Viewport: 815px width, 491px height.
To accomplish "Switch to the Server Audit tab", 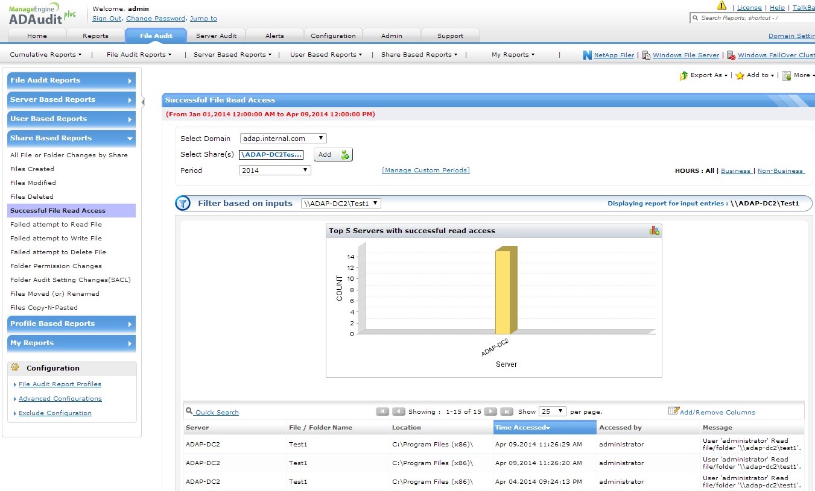I will [x=216, y=36].
